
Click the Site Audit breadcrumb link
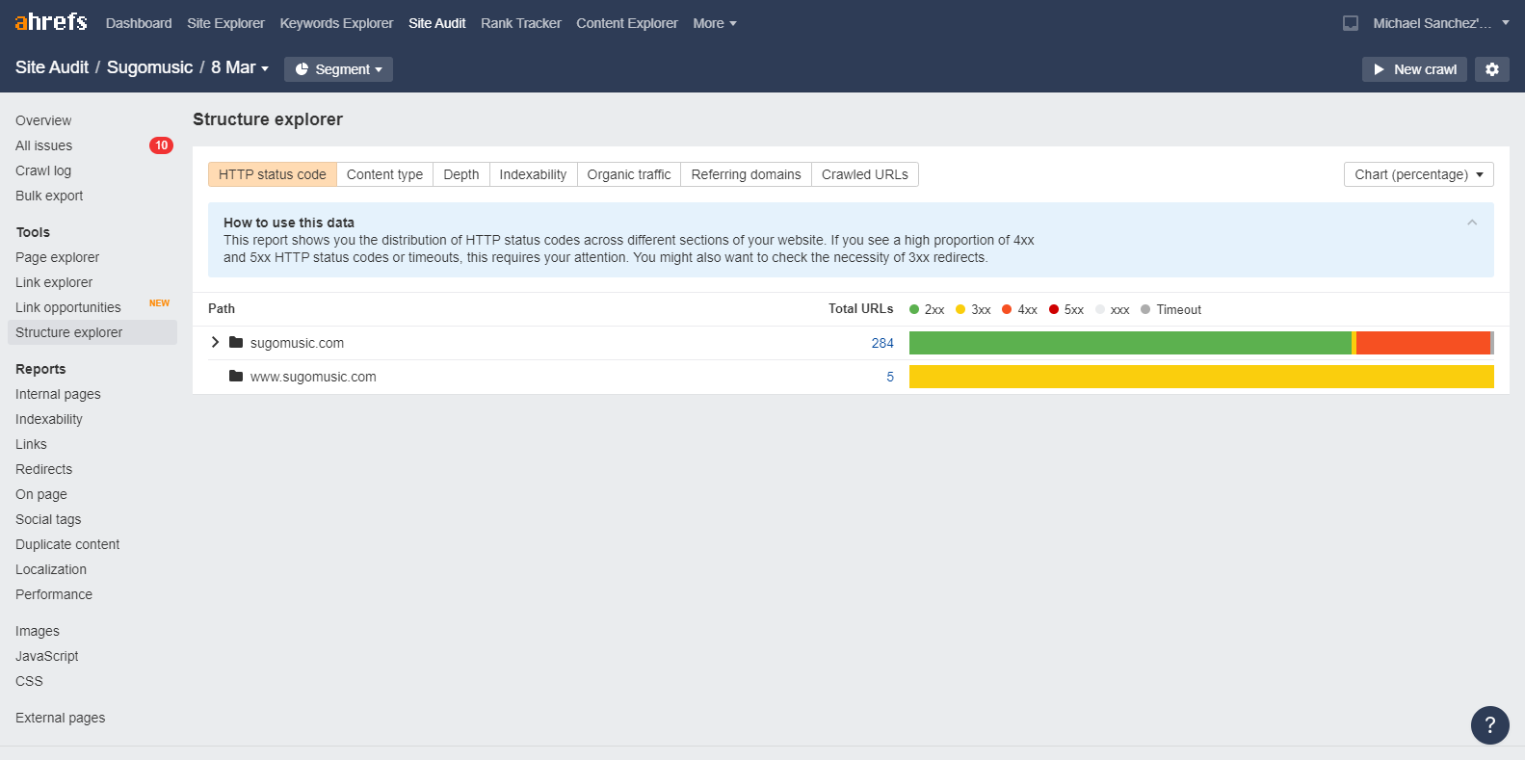click(x=52, y=67)
